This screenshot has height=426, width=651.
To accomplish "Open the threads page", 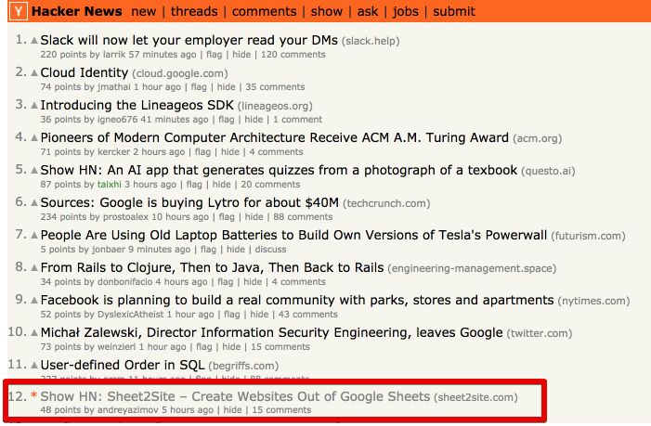I will click(194, 11).
